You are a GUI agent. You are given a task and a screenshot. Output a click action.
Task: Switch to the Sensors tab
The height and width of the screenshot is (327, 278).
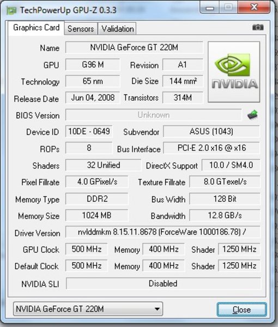[x=81, y=28]
